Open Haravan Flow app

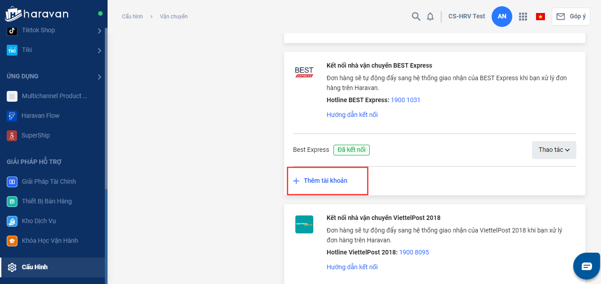pyautogui.click(x=40, y=116)
